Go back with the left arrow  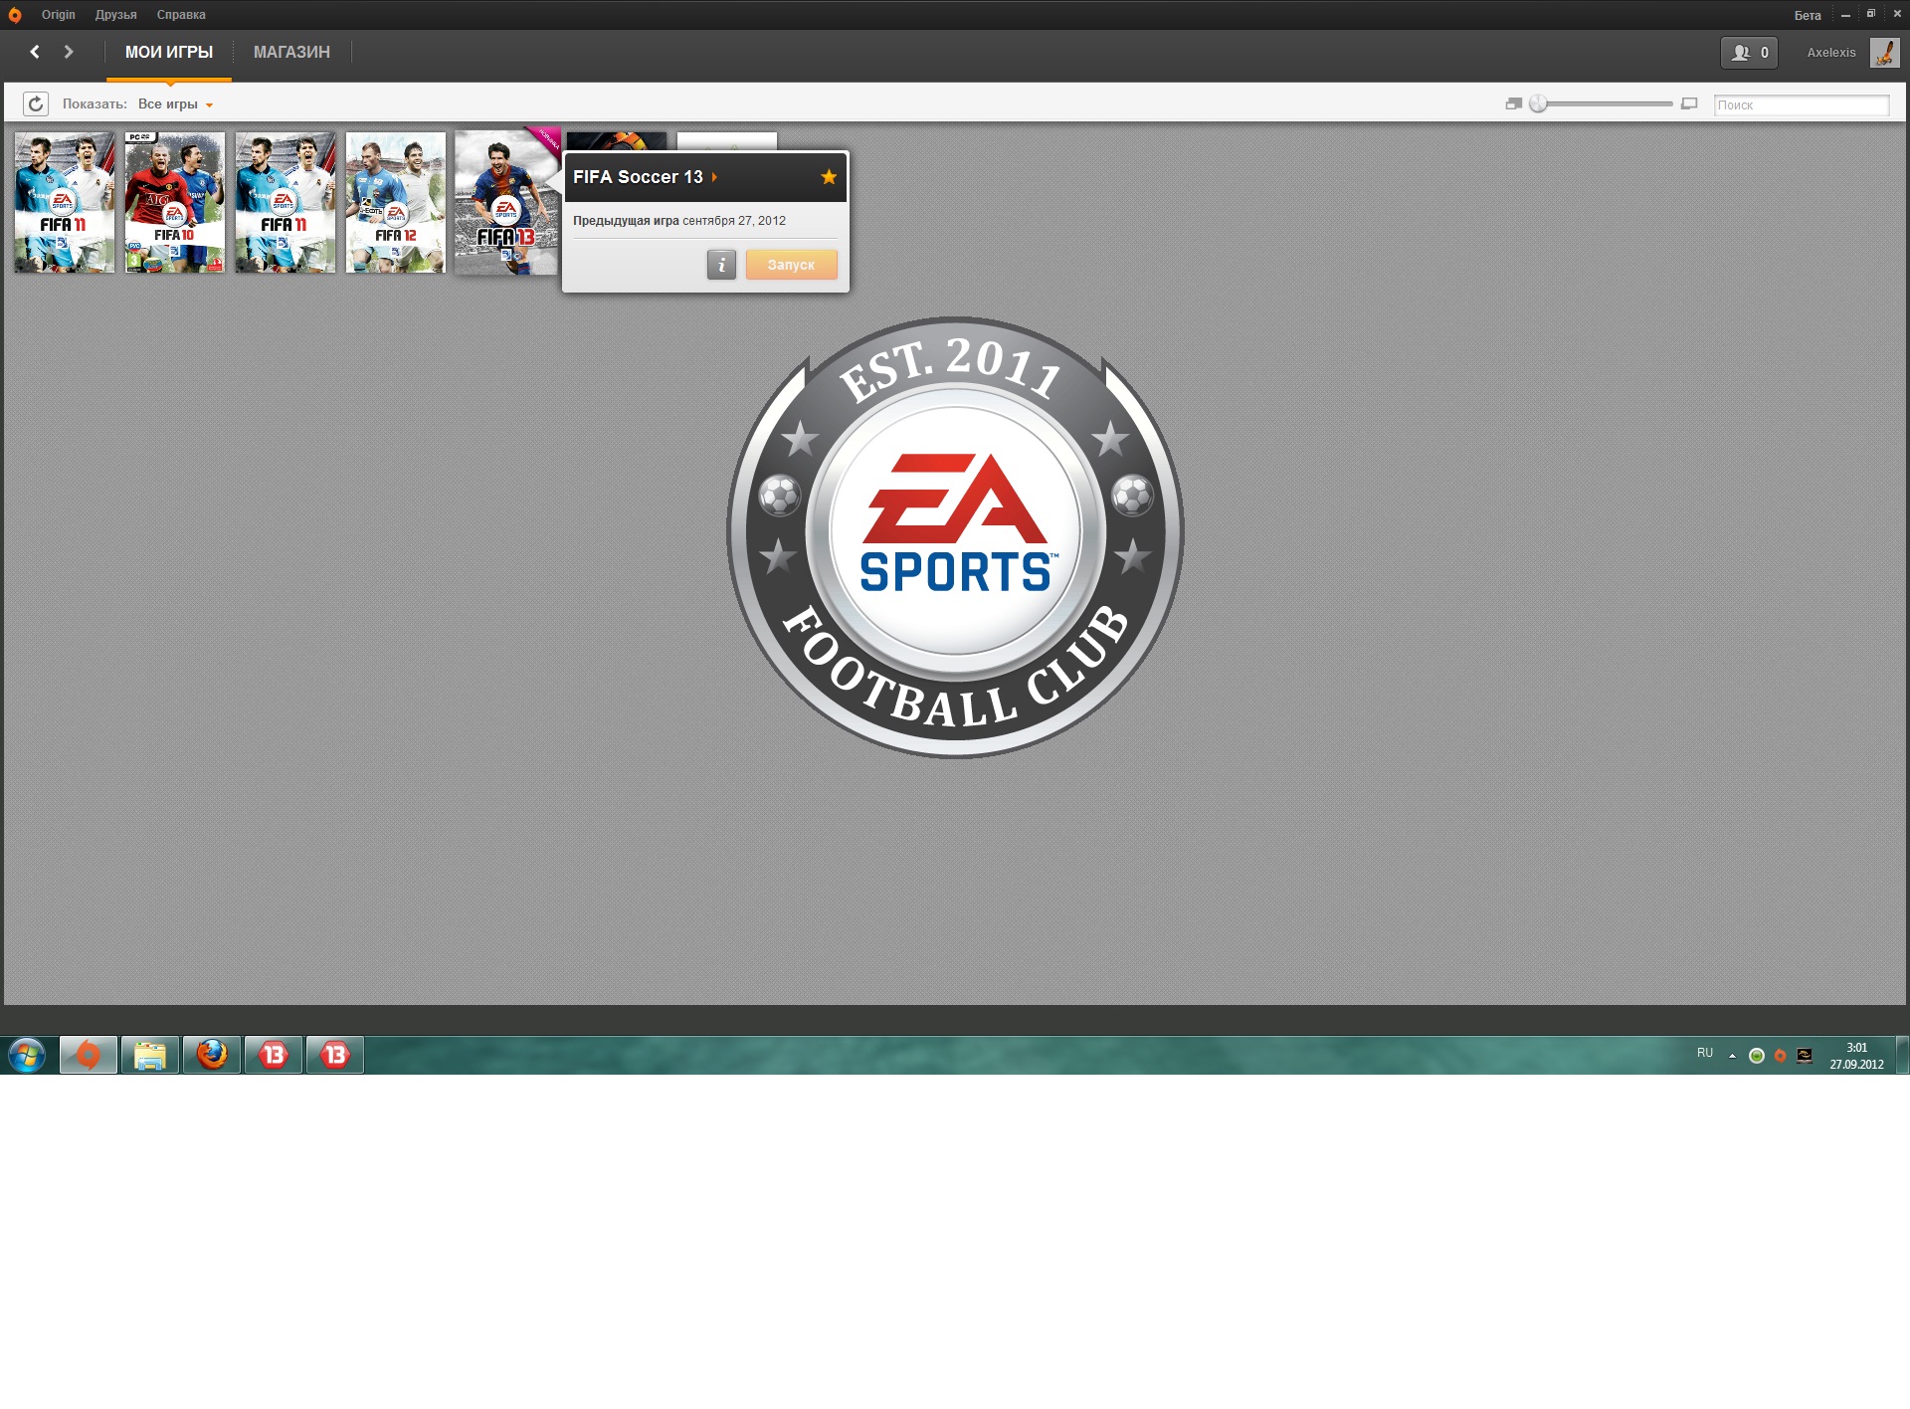[x=35, y=52]
